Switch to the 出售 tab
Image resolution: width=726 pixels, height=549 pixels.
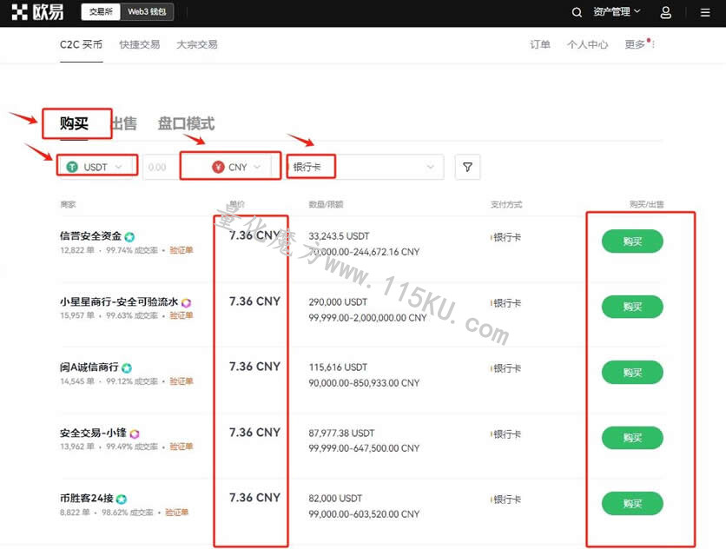(x=124, y=123)
